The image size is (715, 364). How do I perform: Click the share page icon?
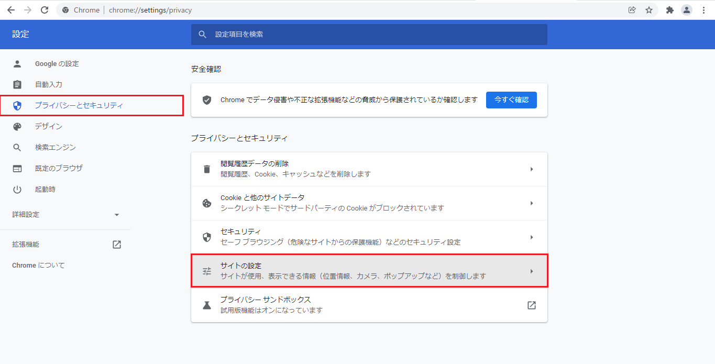[x=632, y=10]
